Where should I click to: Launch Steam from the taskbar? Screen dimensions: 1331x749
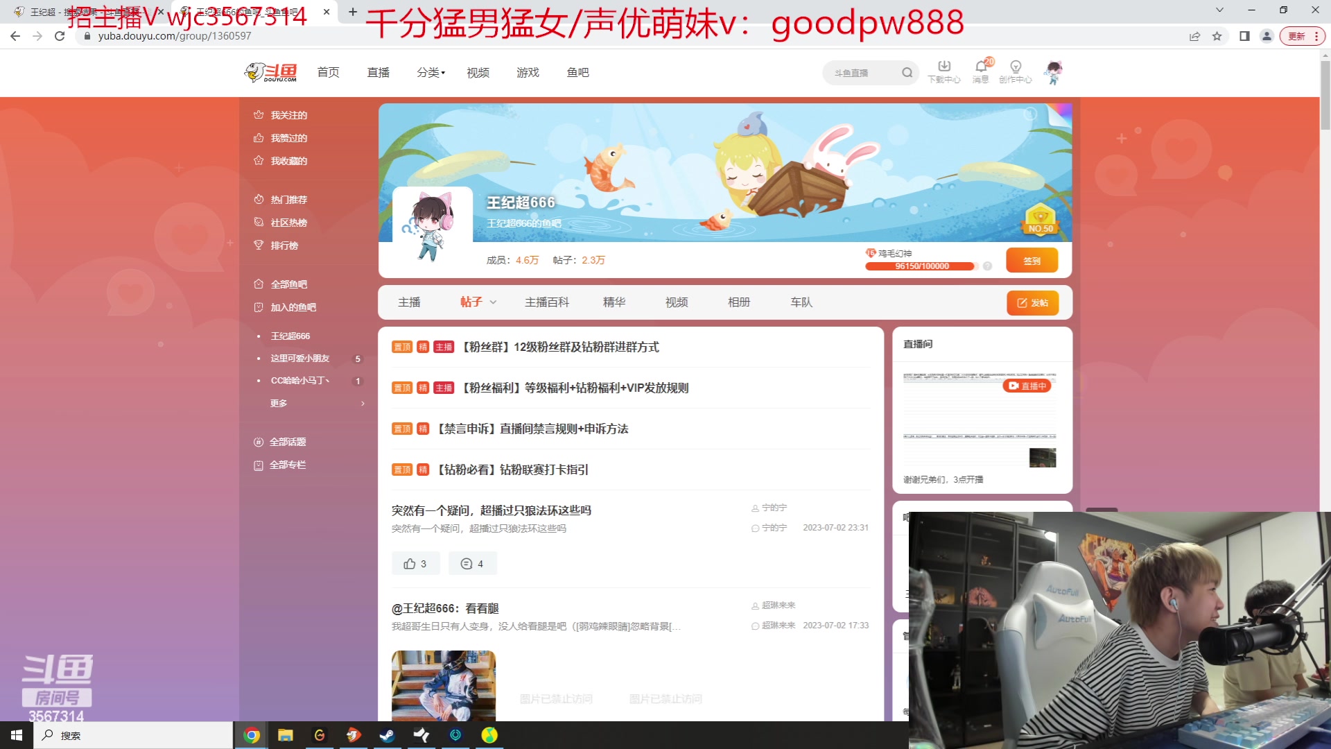[x=388, y=735]
